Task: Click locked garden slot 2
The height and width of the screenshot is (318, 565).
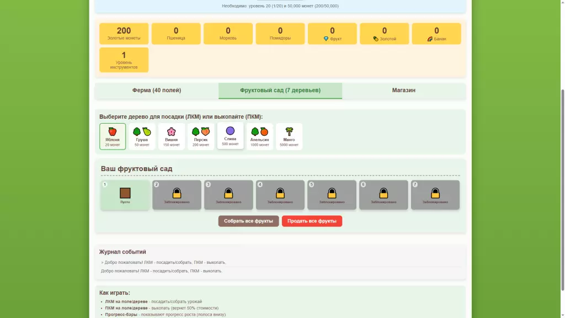Action: pos(177,195)
